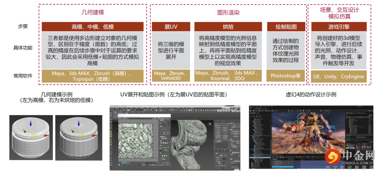Select the 游戏引擎 step header

(x=339, y=27)
